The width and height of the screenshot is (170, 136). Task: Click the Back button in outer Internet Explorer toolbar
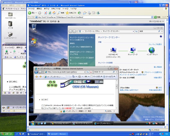pos(31,13)
